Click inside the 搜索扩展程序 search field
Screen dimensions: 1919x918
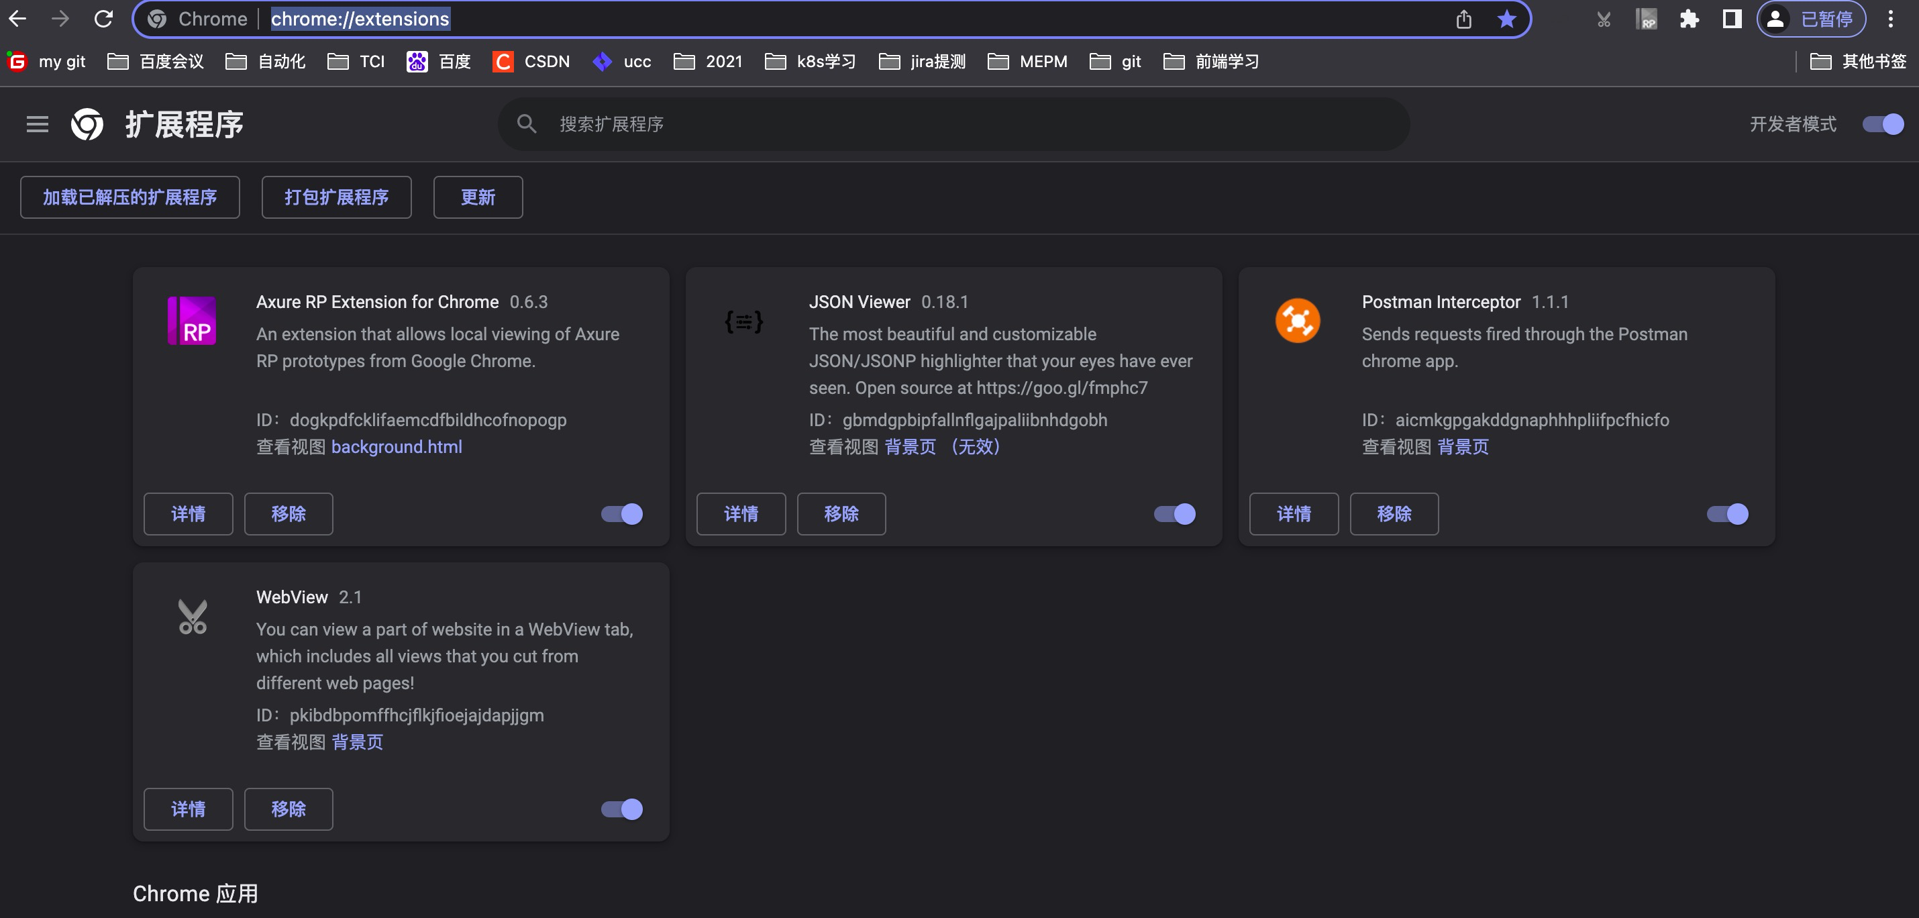(819, 123)
